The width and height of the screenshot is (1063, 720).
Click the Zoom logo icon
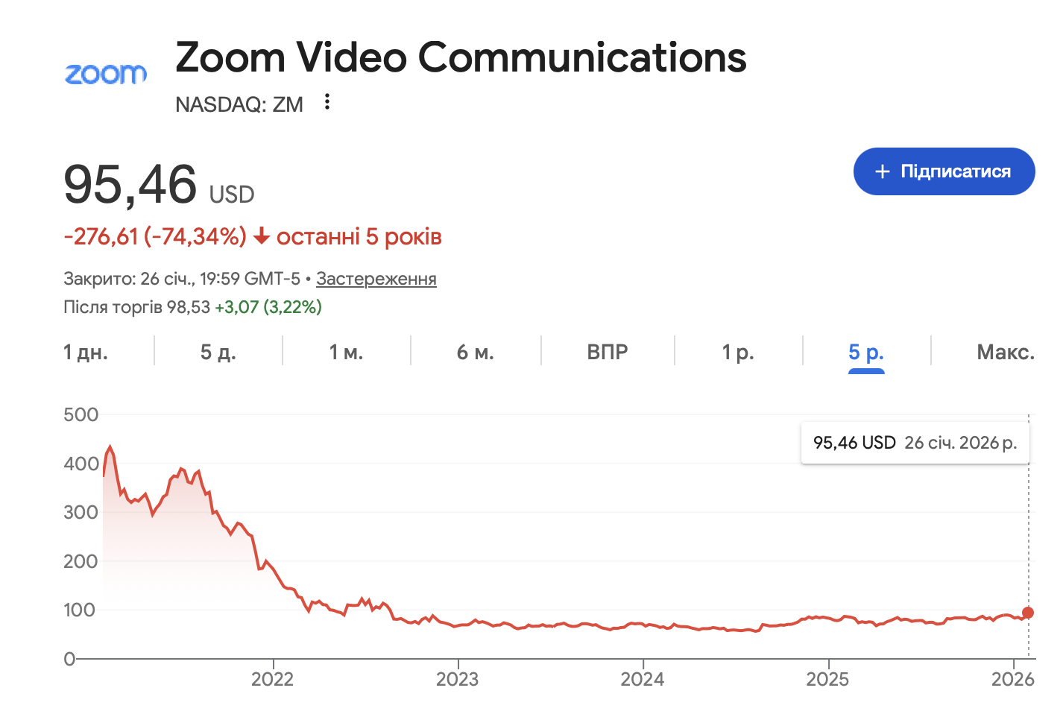point(105,73)
